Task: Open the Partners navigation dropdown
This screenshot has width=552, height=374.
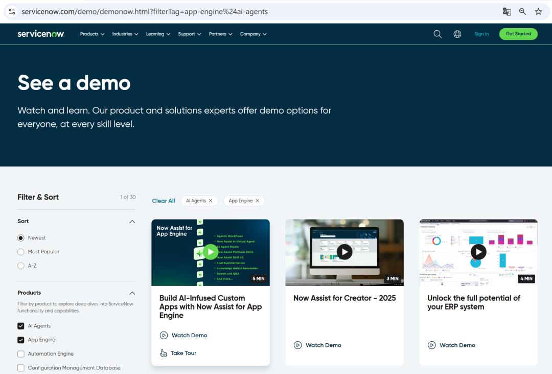Action: coord(220,34)
